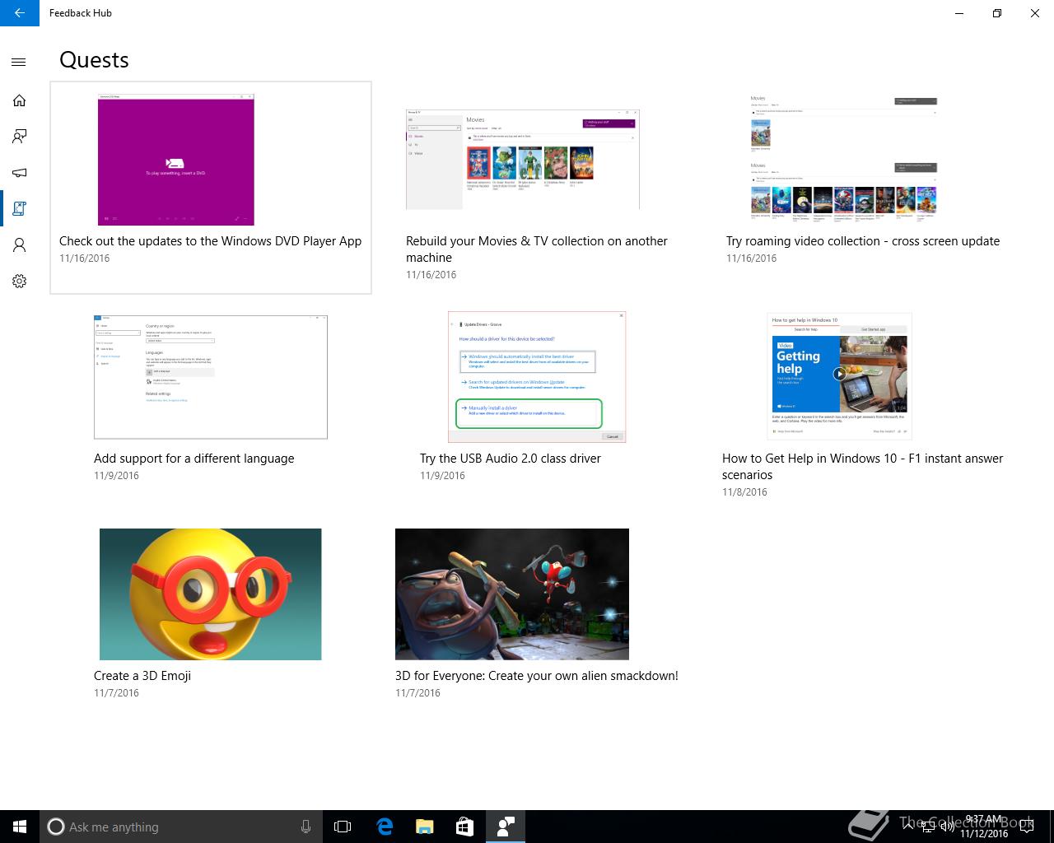The height and width of the screenshot is (843, 1054).
Task: Click date under USB Audio quest
Action: point(442,476)
